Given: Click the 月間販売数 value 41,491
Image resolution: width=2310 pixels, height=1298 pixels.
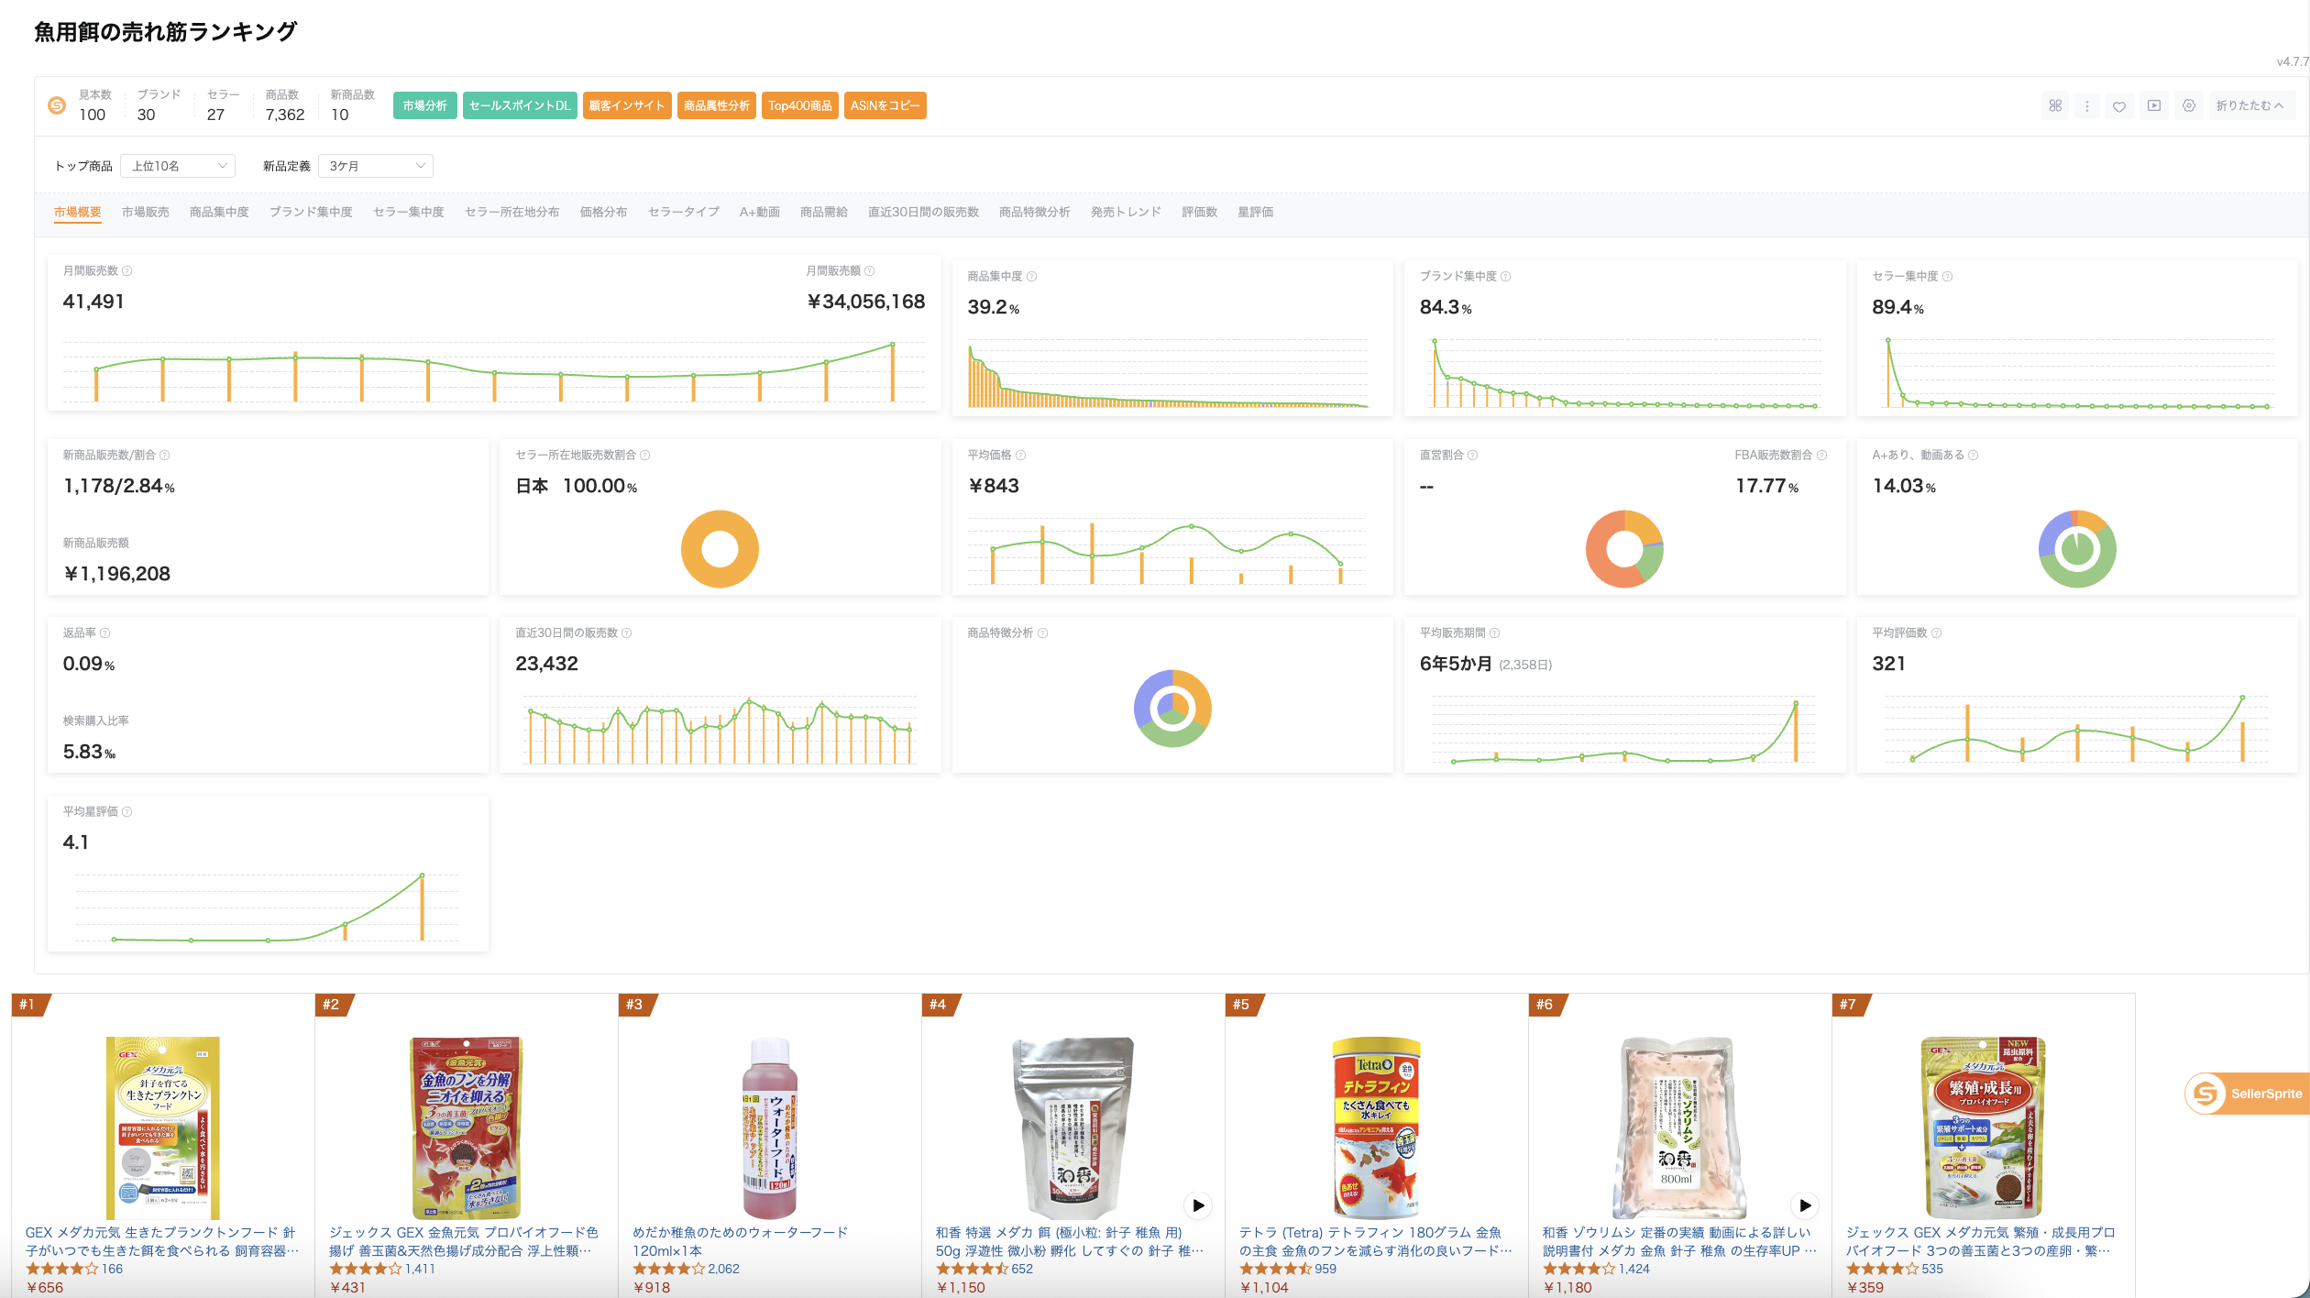Looking at the screenshot, I should [93, 302].
